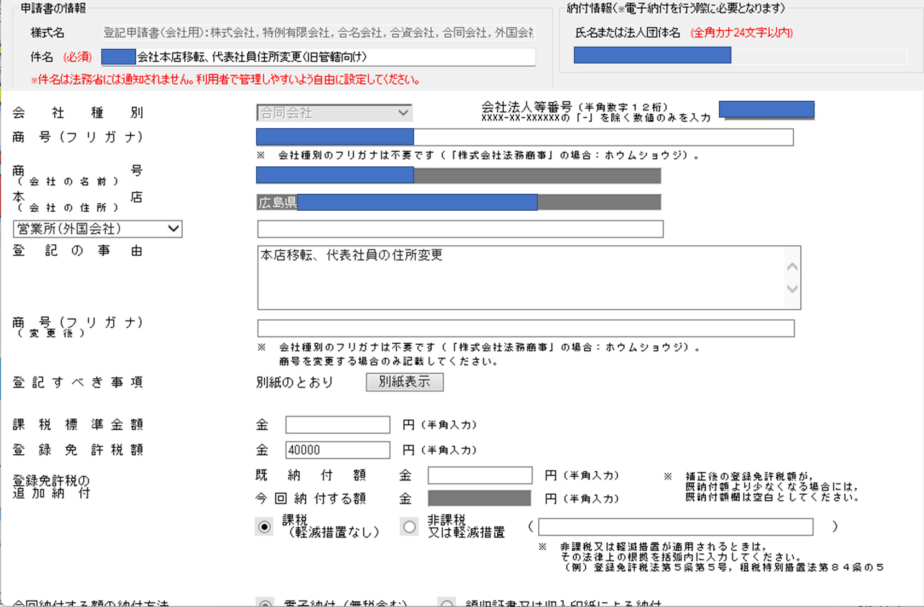
Task: Click the text box beside 営業所(外国会社)
Action: click(x=460, y=229)
